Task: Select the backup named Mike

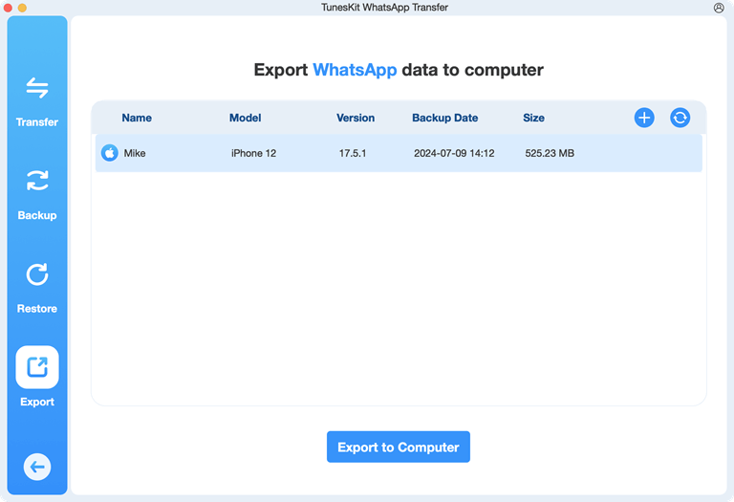Action: (x=399, y=153)
